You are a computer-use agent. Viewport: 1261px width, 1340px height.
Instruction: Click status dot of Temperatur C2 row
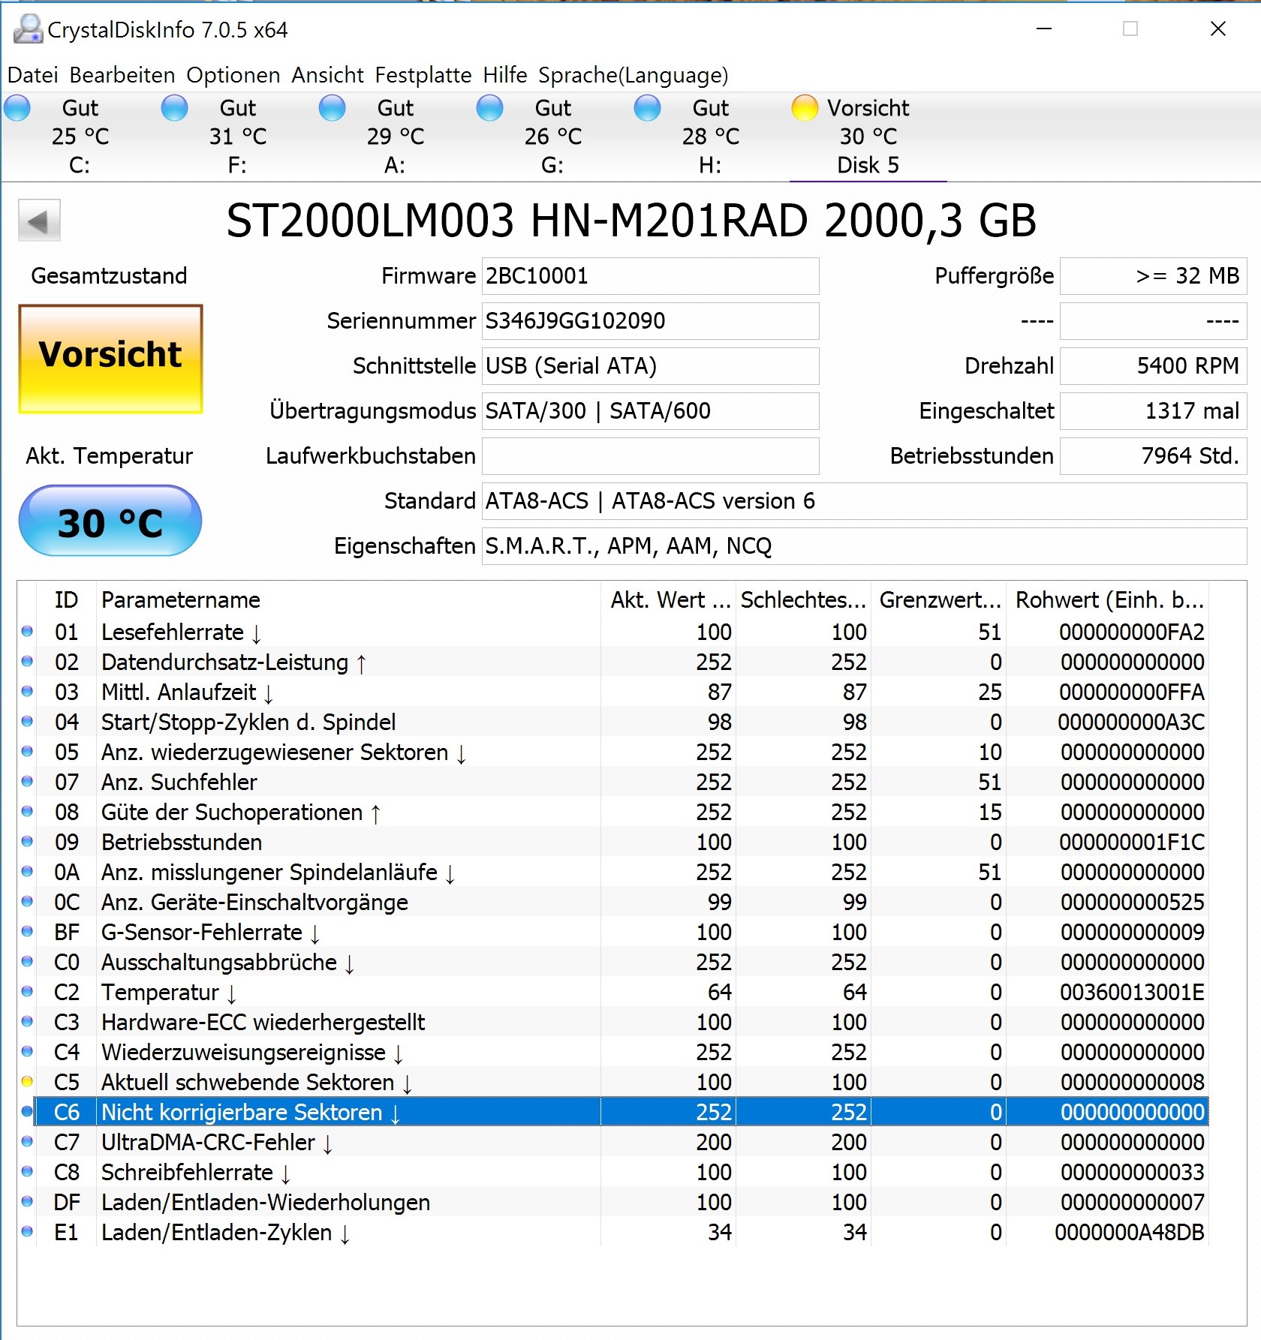(28, 992)
